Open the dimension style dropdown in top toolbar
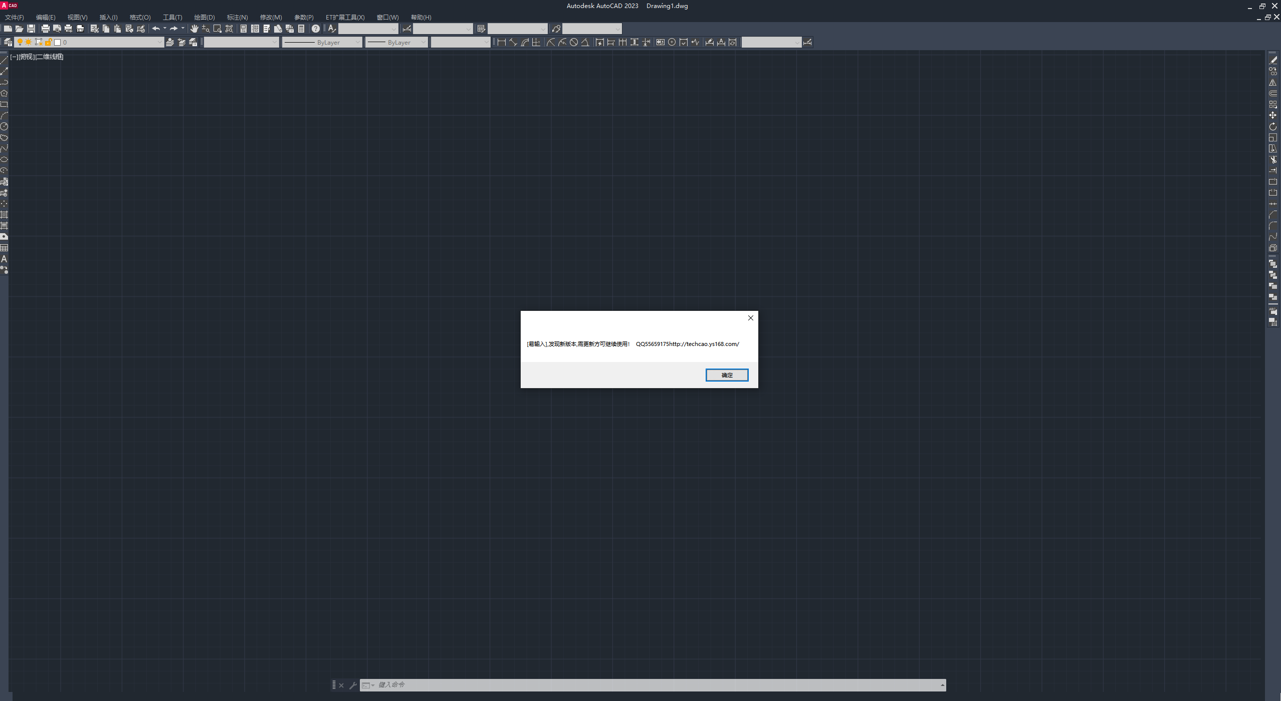The height and width of the screenshot is (701, 1281). pos(443,29)
